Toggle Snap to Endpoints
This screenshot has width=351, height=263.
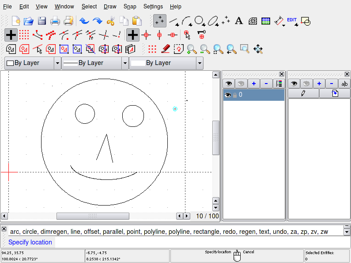38,35
